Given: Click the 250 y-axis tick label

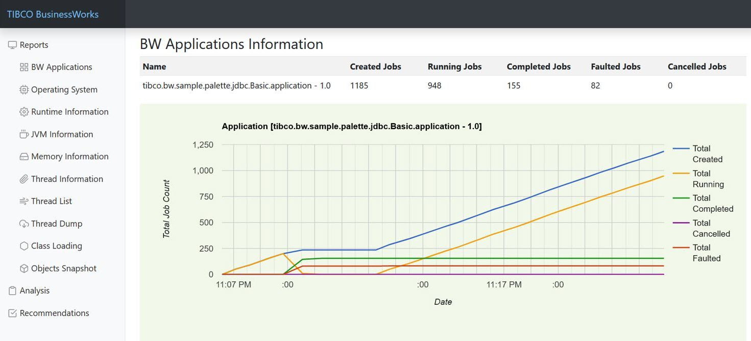Looking at the screenshot, I should tap(206, 249).
